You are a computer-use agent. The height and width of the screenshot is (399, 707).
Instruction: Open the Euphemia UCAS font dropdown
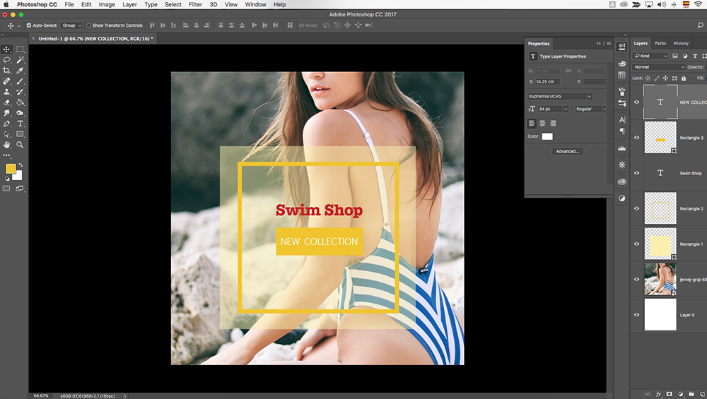(559, 96)
